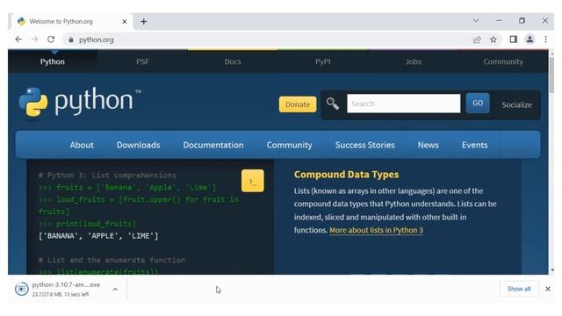Launch the interactive shell yellow button

[253, 181]
